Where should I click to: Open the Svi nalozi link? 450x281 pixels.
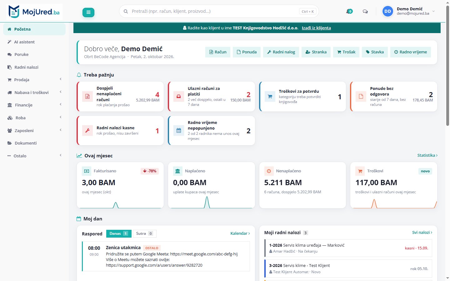pyautogui.click(x=422, y=232)
